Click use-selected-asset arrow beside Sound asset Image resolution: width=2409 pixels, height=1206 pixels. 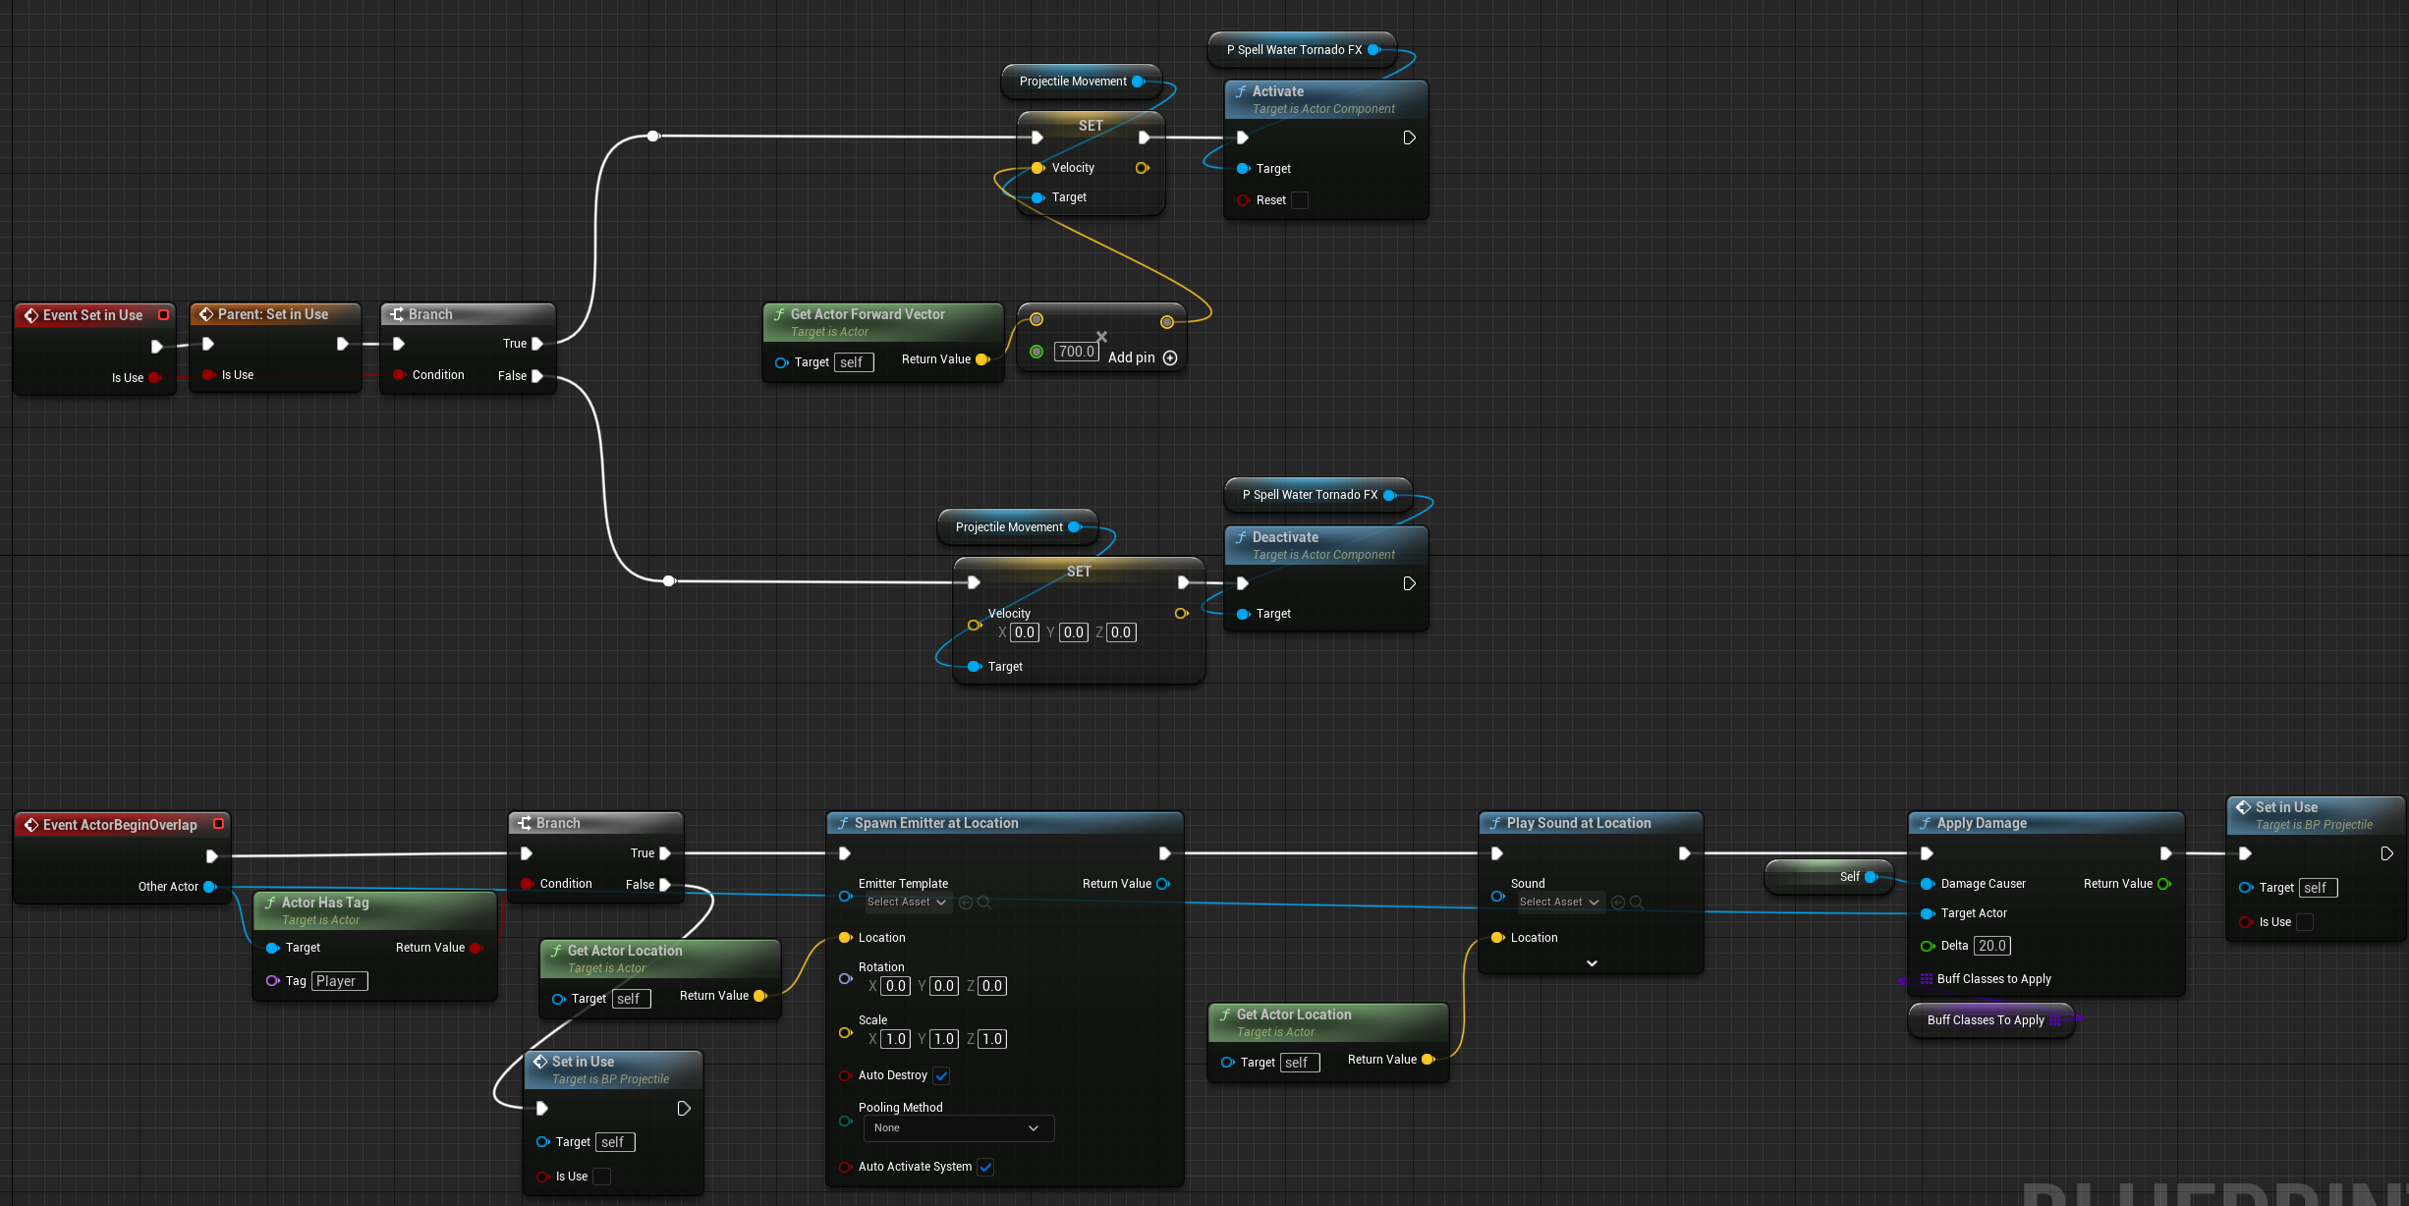(x=1618, y=903)
